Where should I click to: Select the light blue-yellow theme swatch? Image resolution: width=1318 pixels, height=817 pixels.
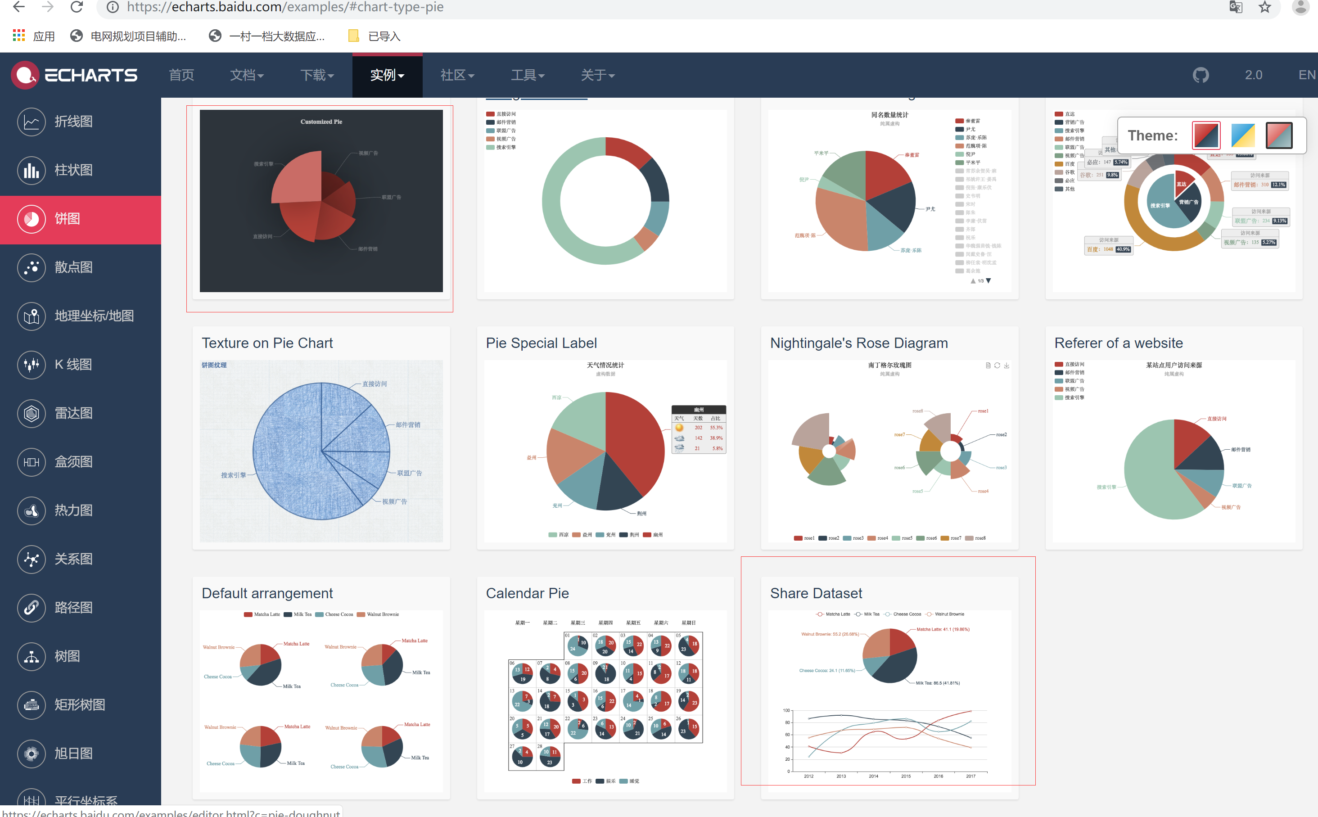point(1243,135)
